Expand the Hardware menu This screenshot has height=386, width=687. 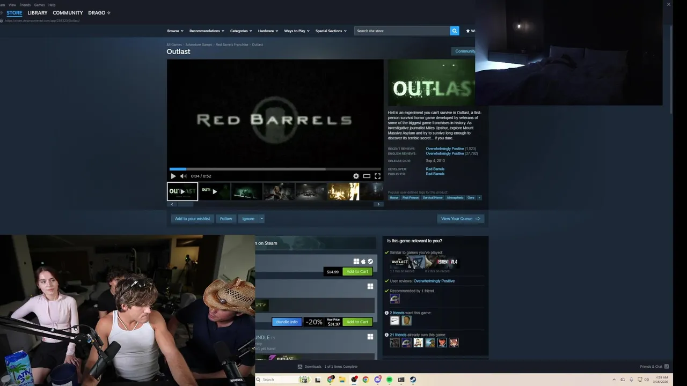[x=268, y=31]
